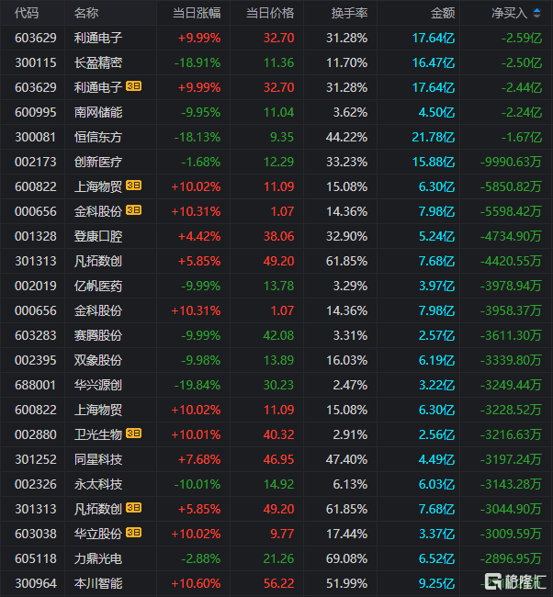
Task: Open stock 双象股份
Action: click(98, 360)
